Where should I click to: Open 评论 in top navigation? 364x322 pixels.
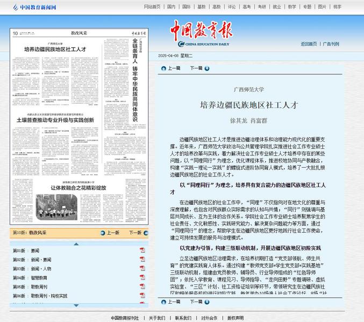coord(232,7)
